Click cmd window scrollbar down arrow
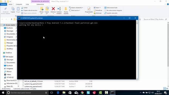This screenshot has width=169, height=95. point(137,78)
